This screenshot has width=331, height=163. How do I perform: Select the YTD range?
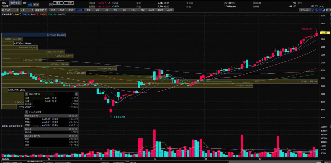coord(142,10)
